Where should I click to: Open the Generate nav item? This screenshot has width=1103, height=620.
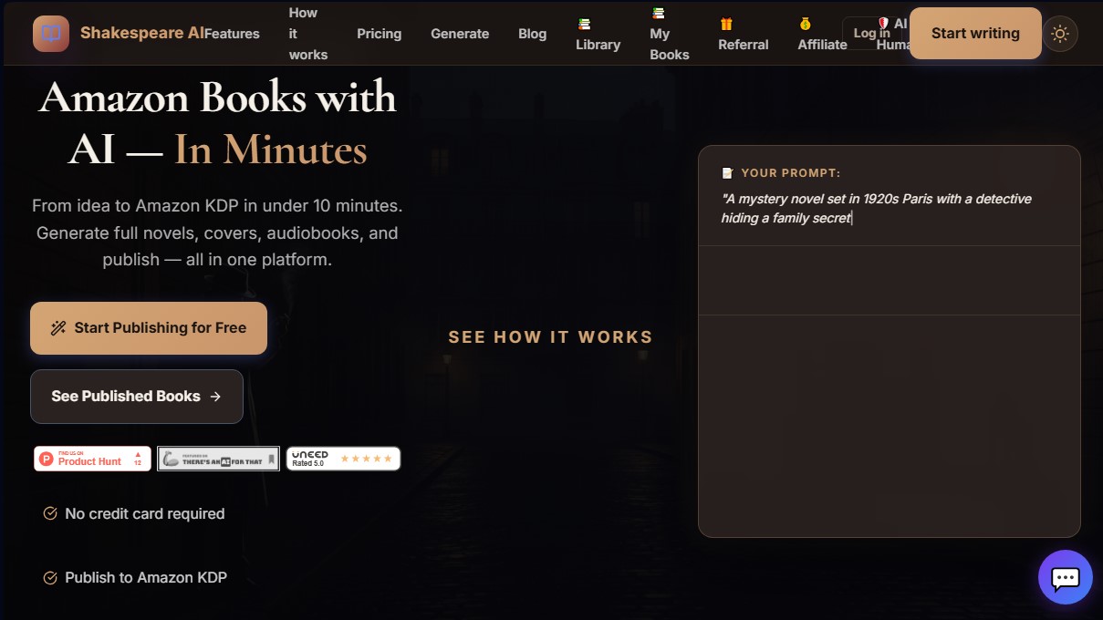tap(460, 34)
